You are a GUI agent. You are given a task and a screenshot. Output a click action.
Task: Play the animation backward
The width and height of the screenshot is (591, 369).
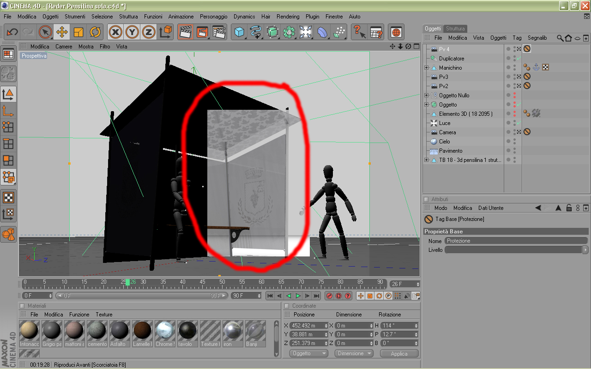point(289,296)
